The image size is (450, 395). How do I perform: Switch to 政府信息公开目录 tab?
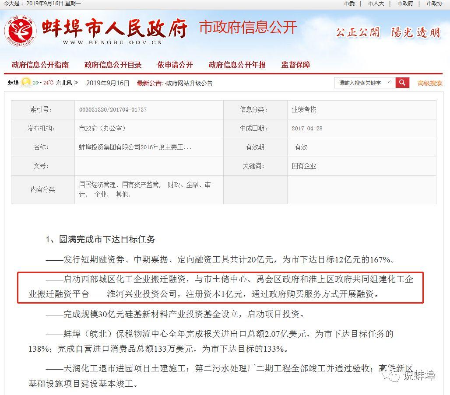[x=113, y=65]
